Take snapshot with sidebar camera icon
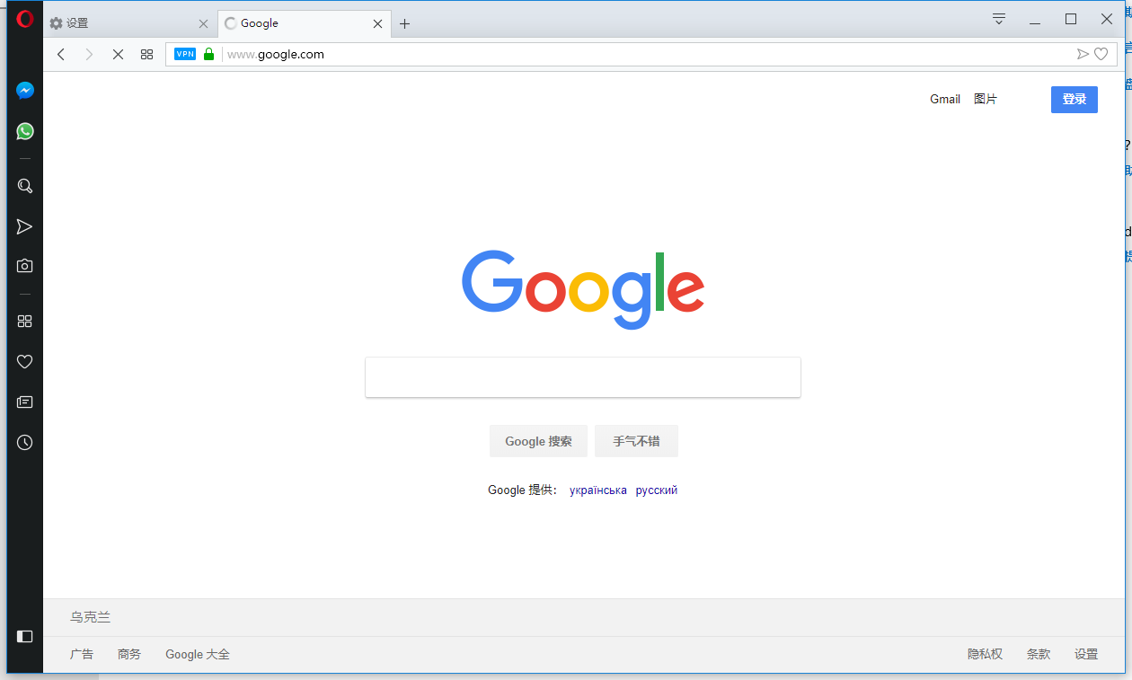 25,266
